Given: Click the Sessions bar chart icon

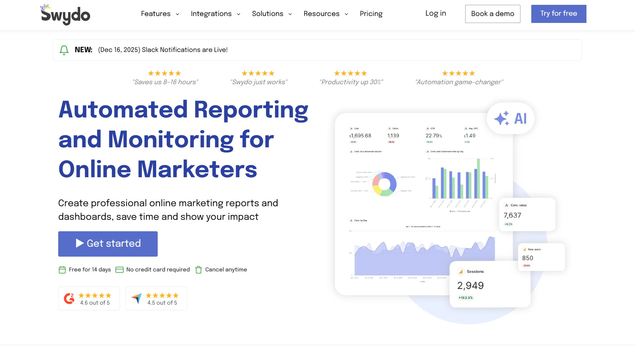Looking at the screenshot, I should [x=461, y=271].
